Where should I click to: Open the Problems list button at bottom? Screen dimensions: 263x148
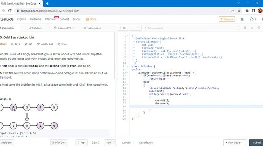point(7,143)
